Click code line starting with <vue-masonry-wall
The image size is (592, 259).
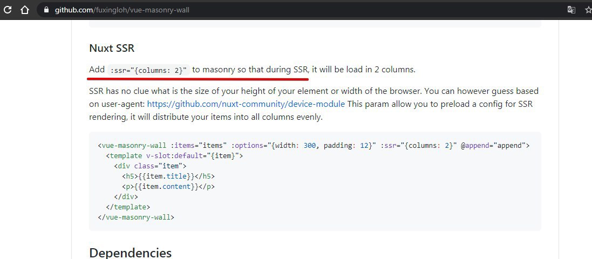(314, 145)
